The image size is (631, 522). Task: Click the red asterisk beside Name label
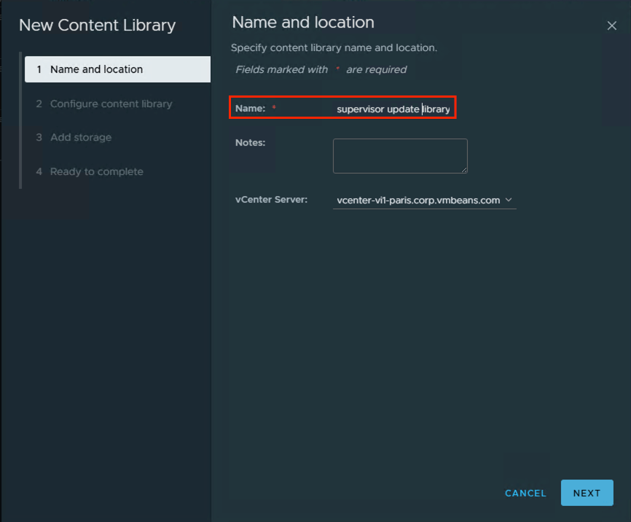(x=274, y=109)
